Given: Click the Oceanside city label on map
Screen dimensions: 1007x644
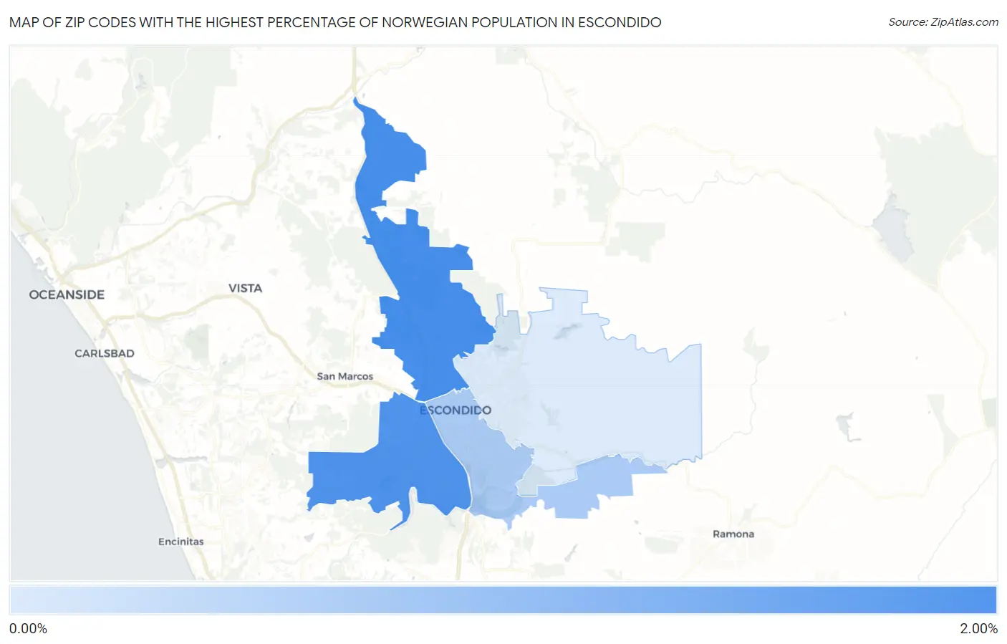Looking at the screenshot, I should click(x=67, y=294).
